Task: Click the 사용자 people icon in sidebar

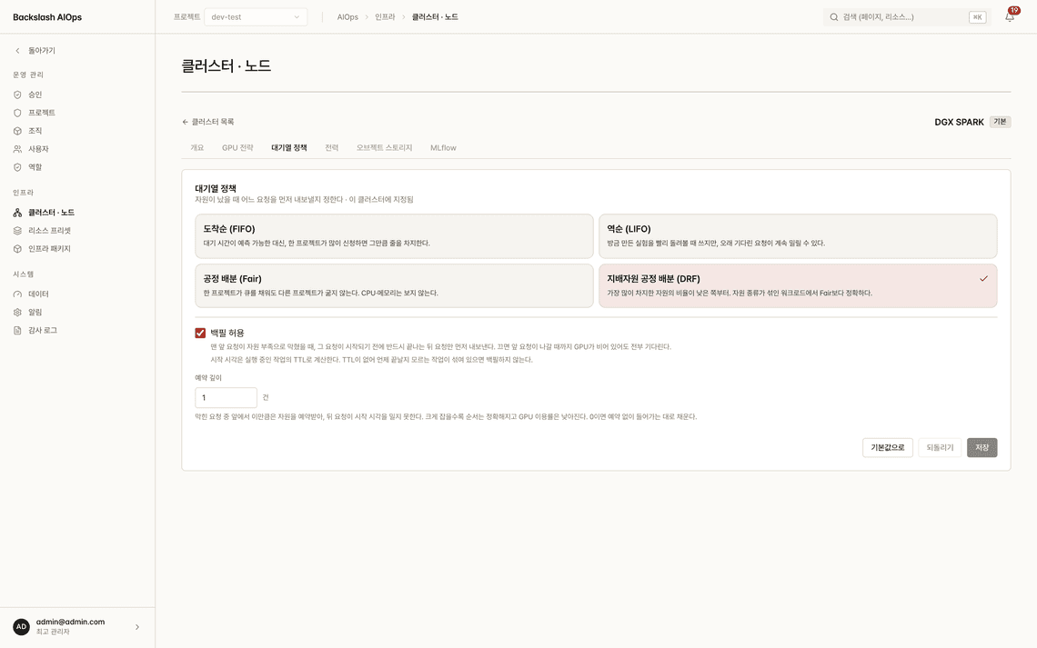Action: 17,149
